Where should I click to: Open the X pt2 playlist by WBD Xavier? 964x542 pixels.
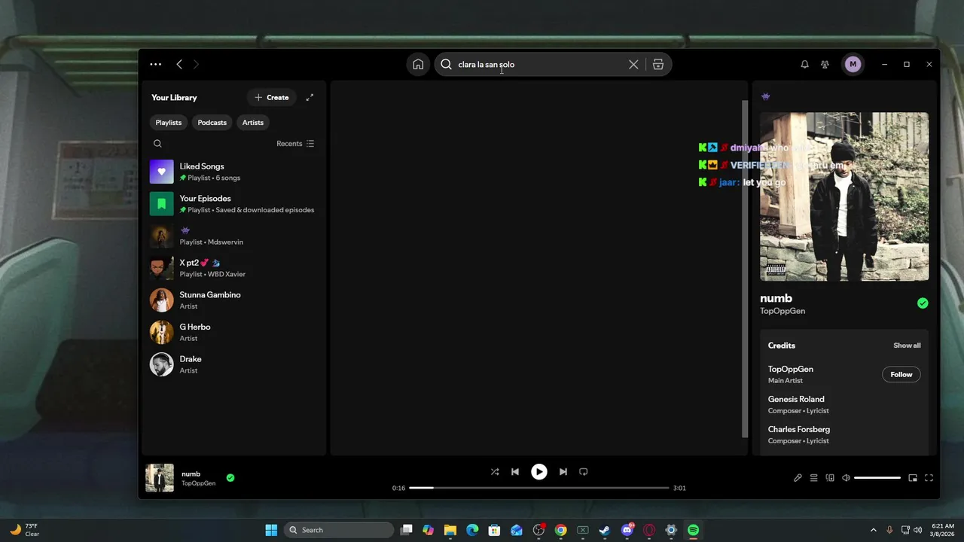233,268
